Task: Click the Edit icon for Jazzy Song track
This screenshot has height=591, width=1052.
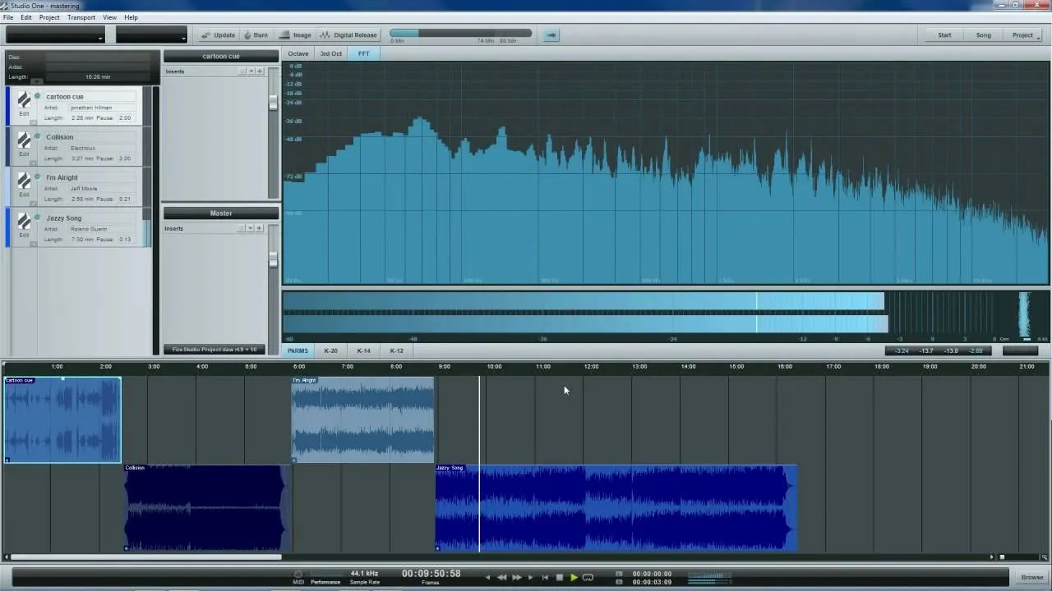Action: coord(24,222)
